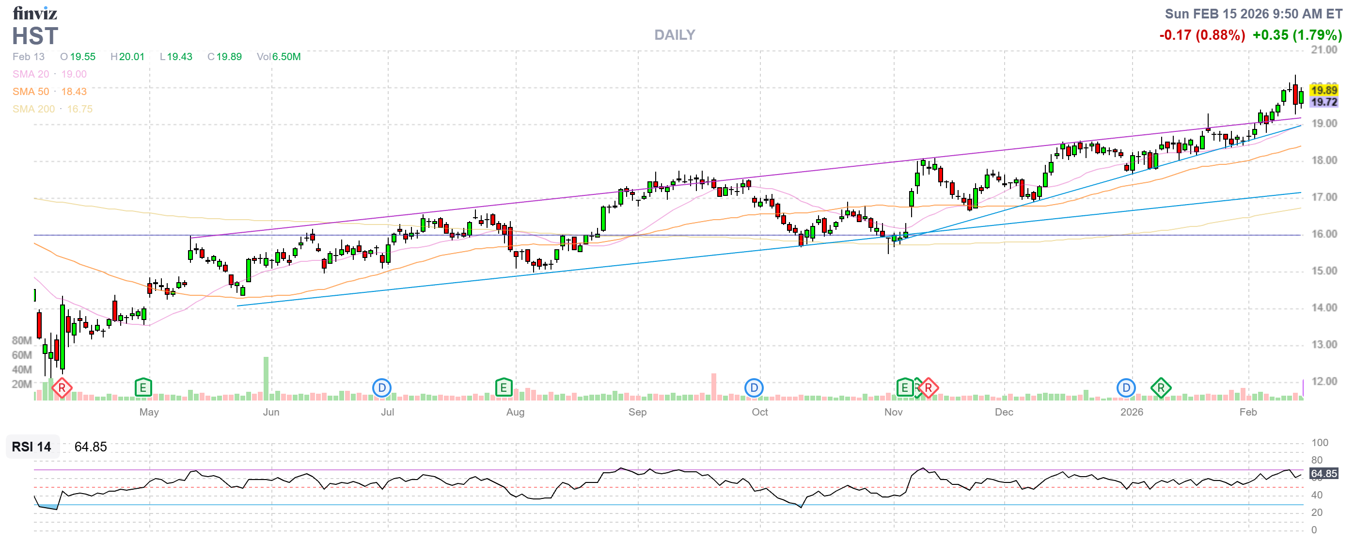The height and width of the screenshot is (545, 1355).
Task: Click the blue D dividend marker in October
Action: 754,388
